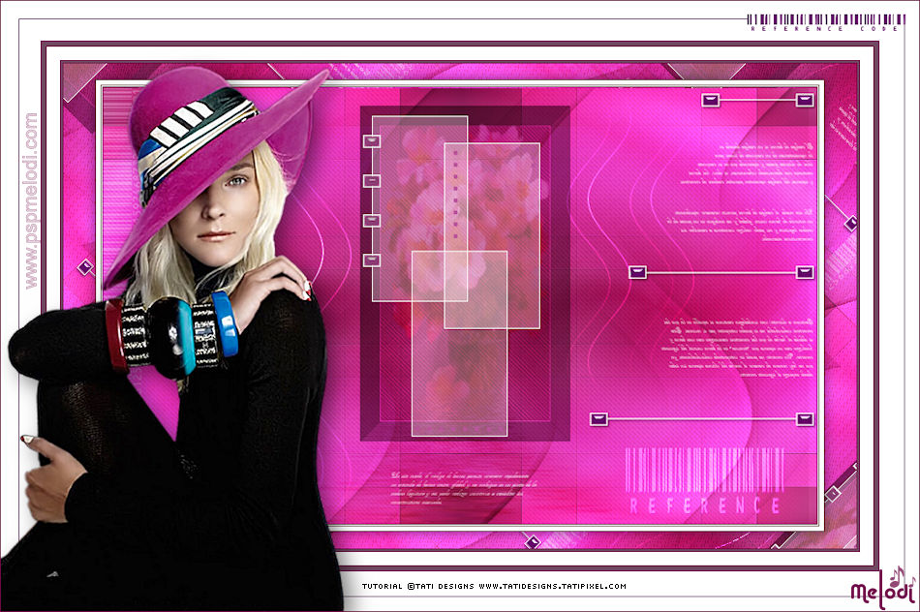Click the left handle of the bottom slider line
Screen dimensions: 920x612
[599, 418]
